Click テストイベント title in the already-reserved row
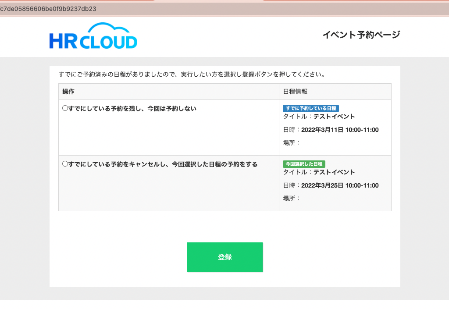 (334, 117)
